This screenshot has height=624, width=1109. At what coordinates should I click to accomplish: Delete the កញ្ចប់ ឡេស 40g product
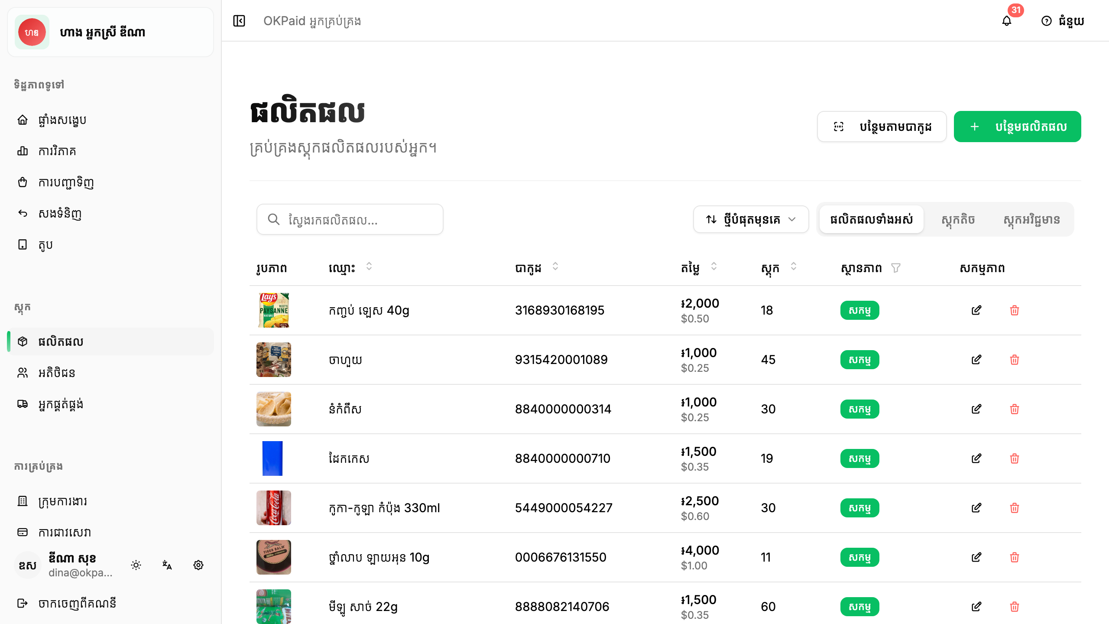[1015, 310]
